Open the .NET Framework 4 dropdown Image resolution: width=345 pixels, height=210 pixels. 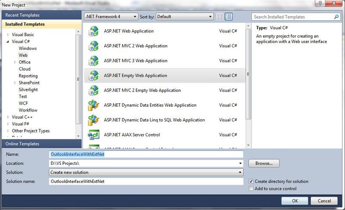[x=111, y=17]
